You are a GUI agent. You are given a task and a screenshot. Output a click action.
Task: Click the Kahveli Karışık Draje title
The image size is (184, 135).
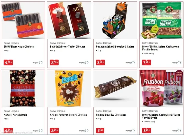16,115
